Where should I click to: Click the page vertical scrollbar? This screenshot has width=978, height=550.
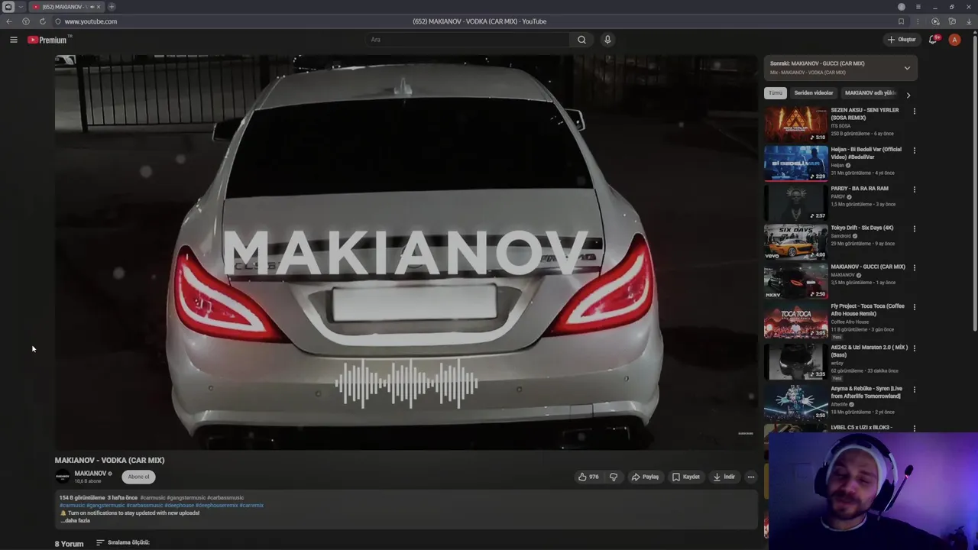point(974,183)
